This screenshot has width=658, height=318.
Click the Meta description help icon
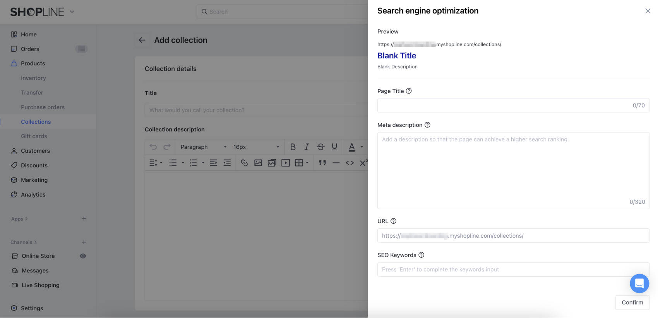[427, 125]
